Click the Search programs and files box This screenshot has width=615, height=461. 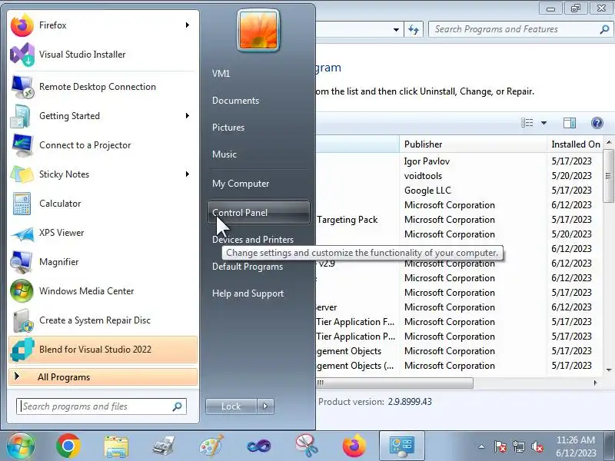(101, 406)
